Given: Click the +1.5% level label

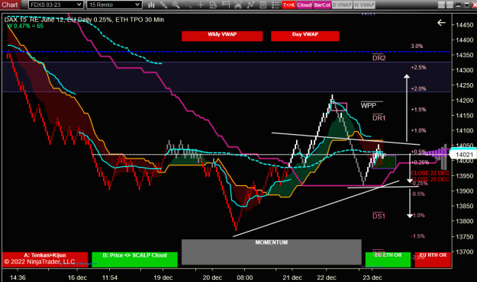Looking at the screenshot, I should [x=418, y=110].
